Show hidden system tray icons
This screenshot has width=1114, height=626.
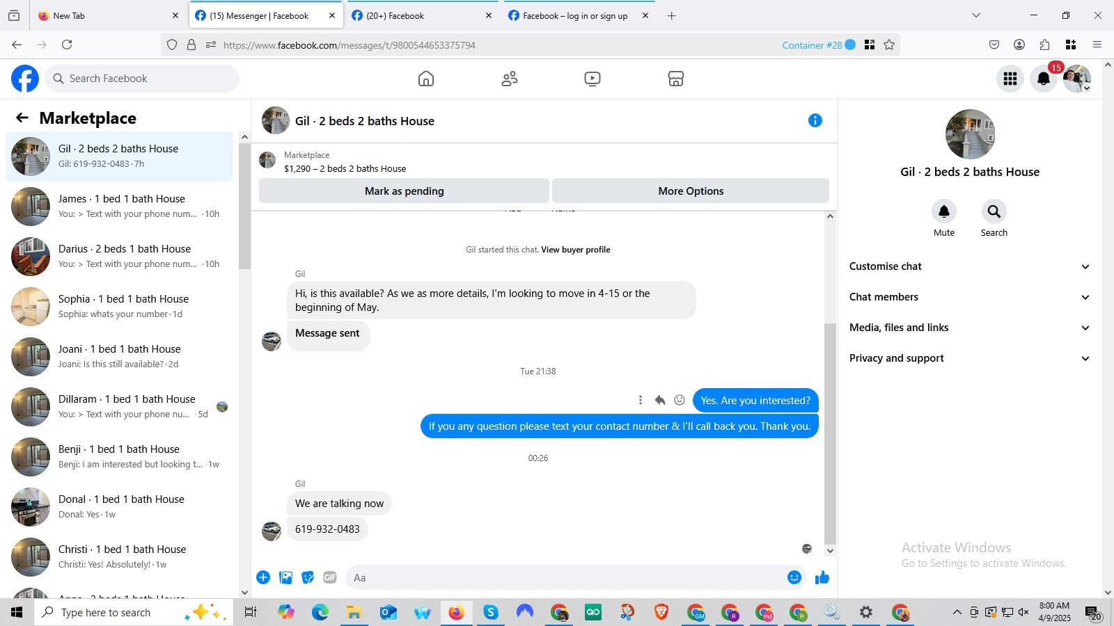[x=957, y=612]
